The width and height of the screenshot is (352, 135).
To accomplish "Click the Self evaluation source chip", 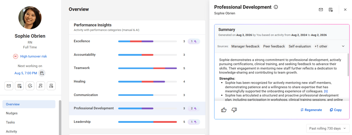I will [x=300, y=46].
